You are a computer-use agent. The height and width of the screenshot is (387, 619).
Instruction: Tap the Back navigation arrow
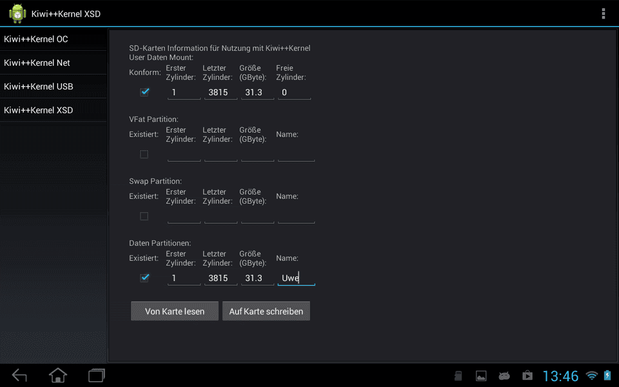[x=19, y=375]
